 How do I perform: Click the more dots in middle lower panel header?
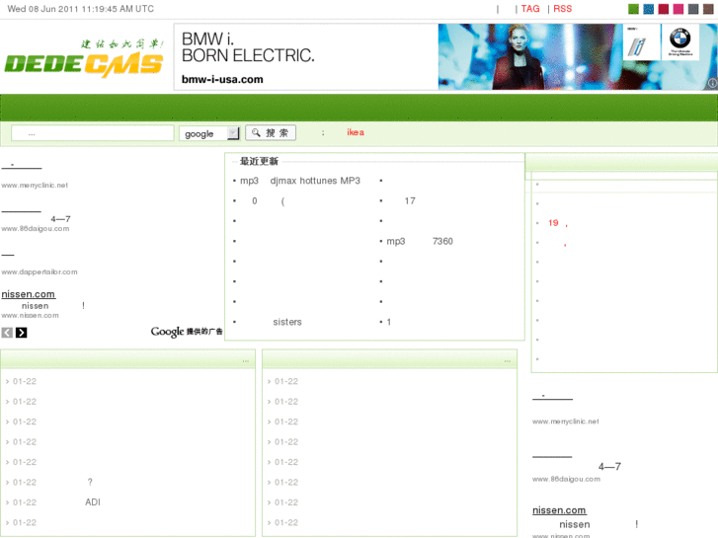(508, 361)
